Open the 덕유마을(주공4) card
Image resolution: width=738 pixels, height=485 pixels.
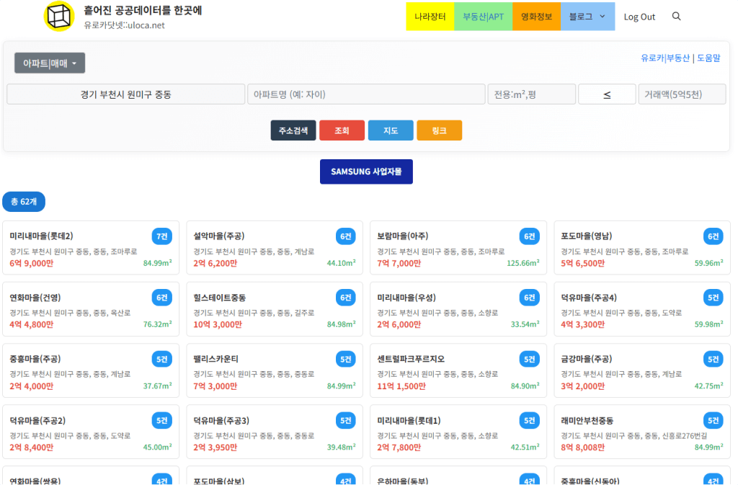coord(642,309)
